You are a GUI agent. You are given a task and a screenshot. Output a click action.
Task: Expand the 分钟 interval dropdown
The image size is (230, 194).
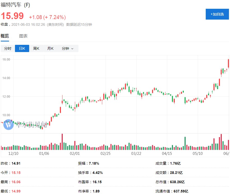pos(67,48)
